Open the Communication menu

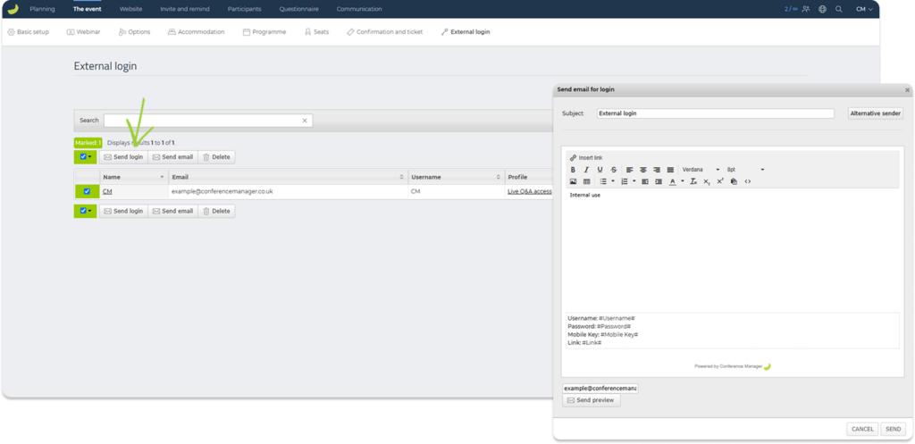point(359,9)
